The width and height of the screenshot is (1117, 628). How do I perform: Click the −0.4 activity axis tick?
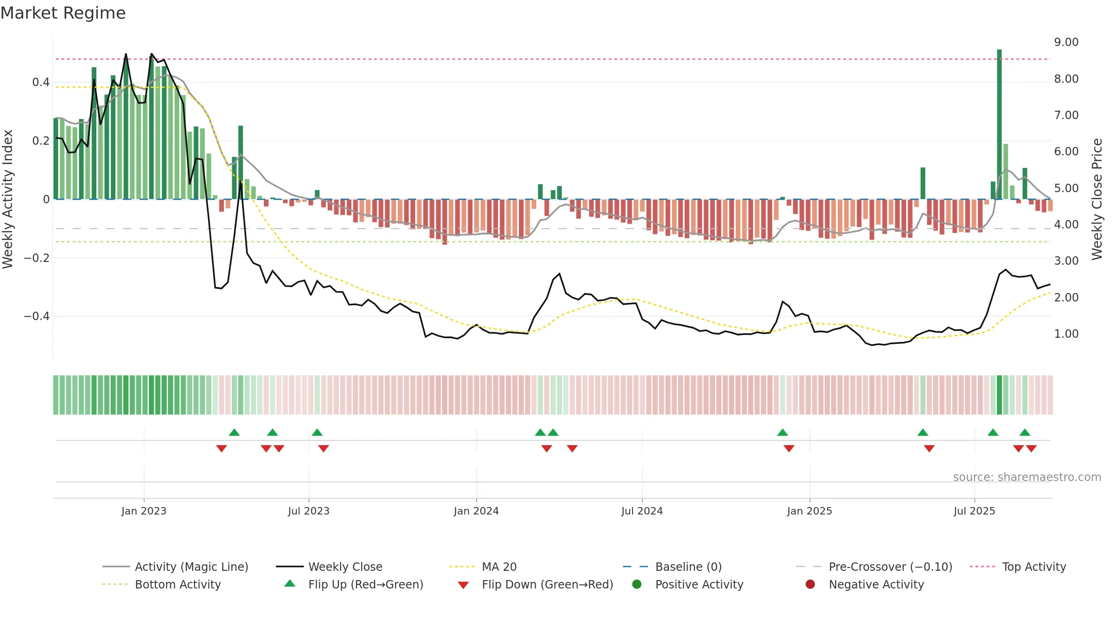pyautogui.click(x=37, y=316)
